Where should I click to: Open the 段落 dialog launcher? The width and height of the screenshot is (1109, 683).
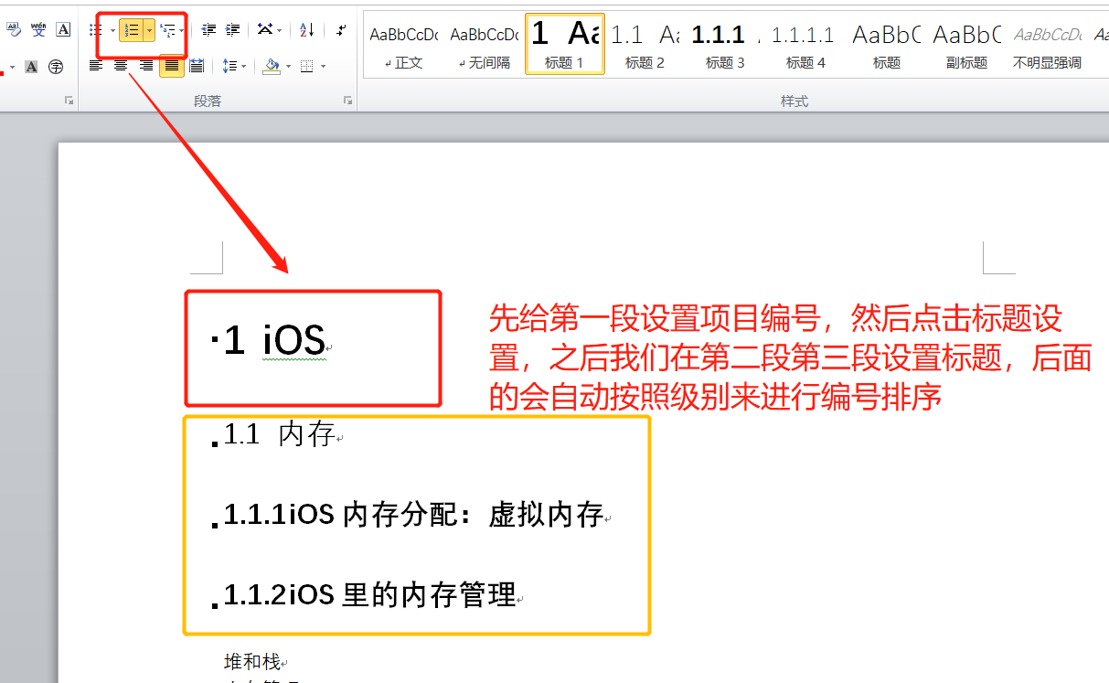click(347, 101)
